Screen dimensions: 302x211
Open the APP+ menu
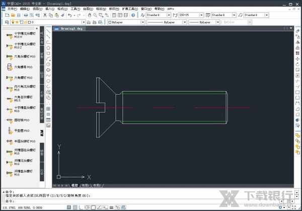171,9
